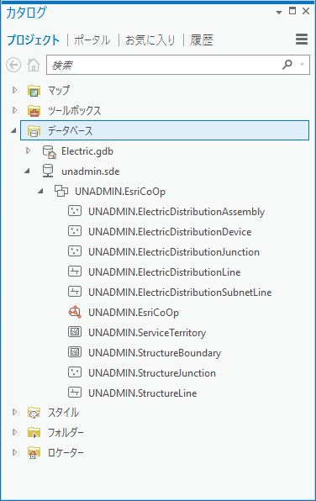Click the Electric.gdb geodatabase icon

(x=50, y=151)
